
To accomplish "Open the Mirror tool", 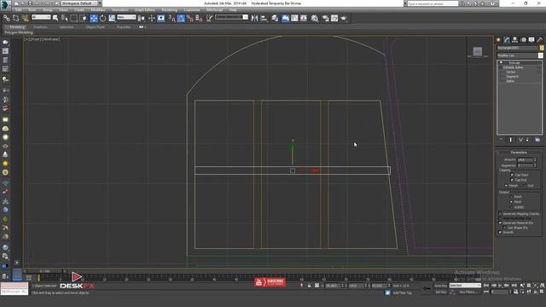I will [254, 18].
